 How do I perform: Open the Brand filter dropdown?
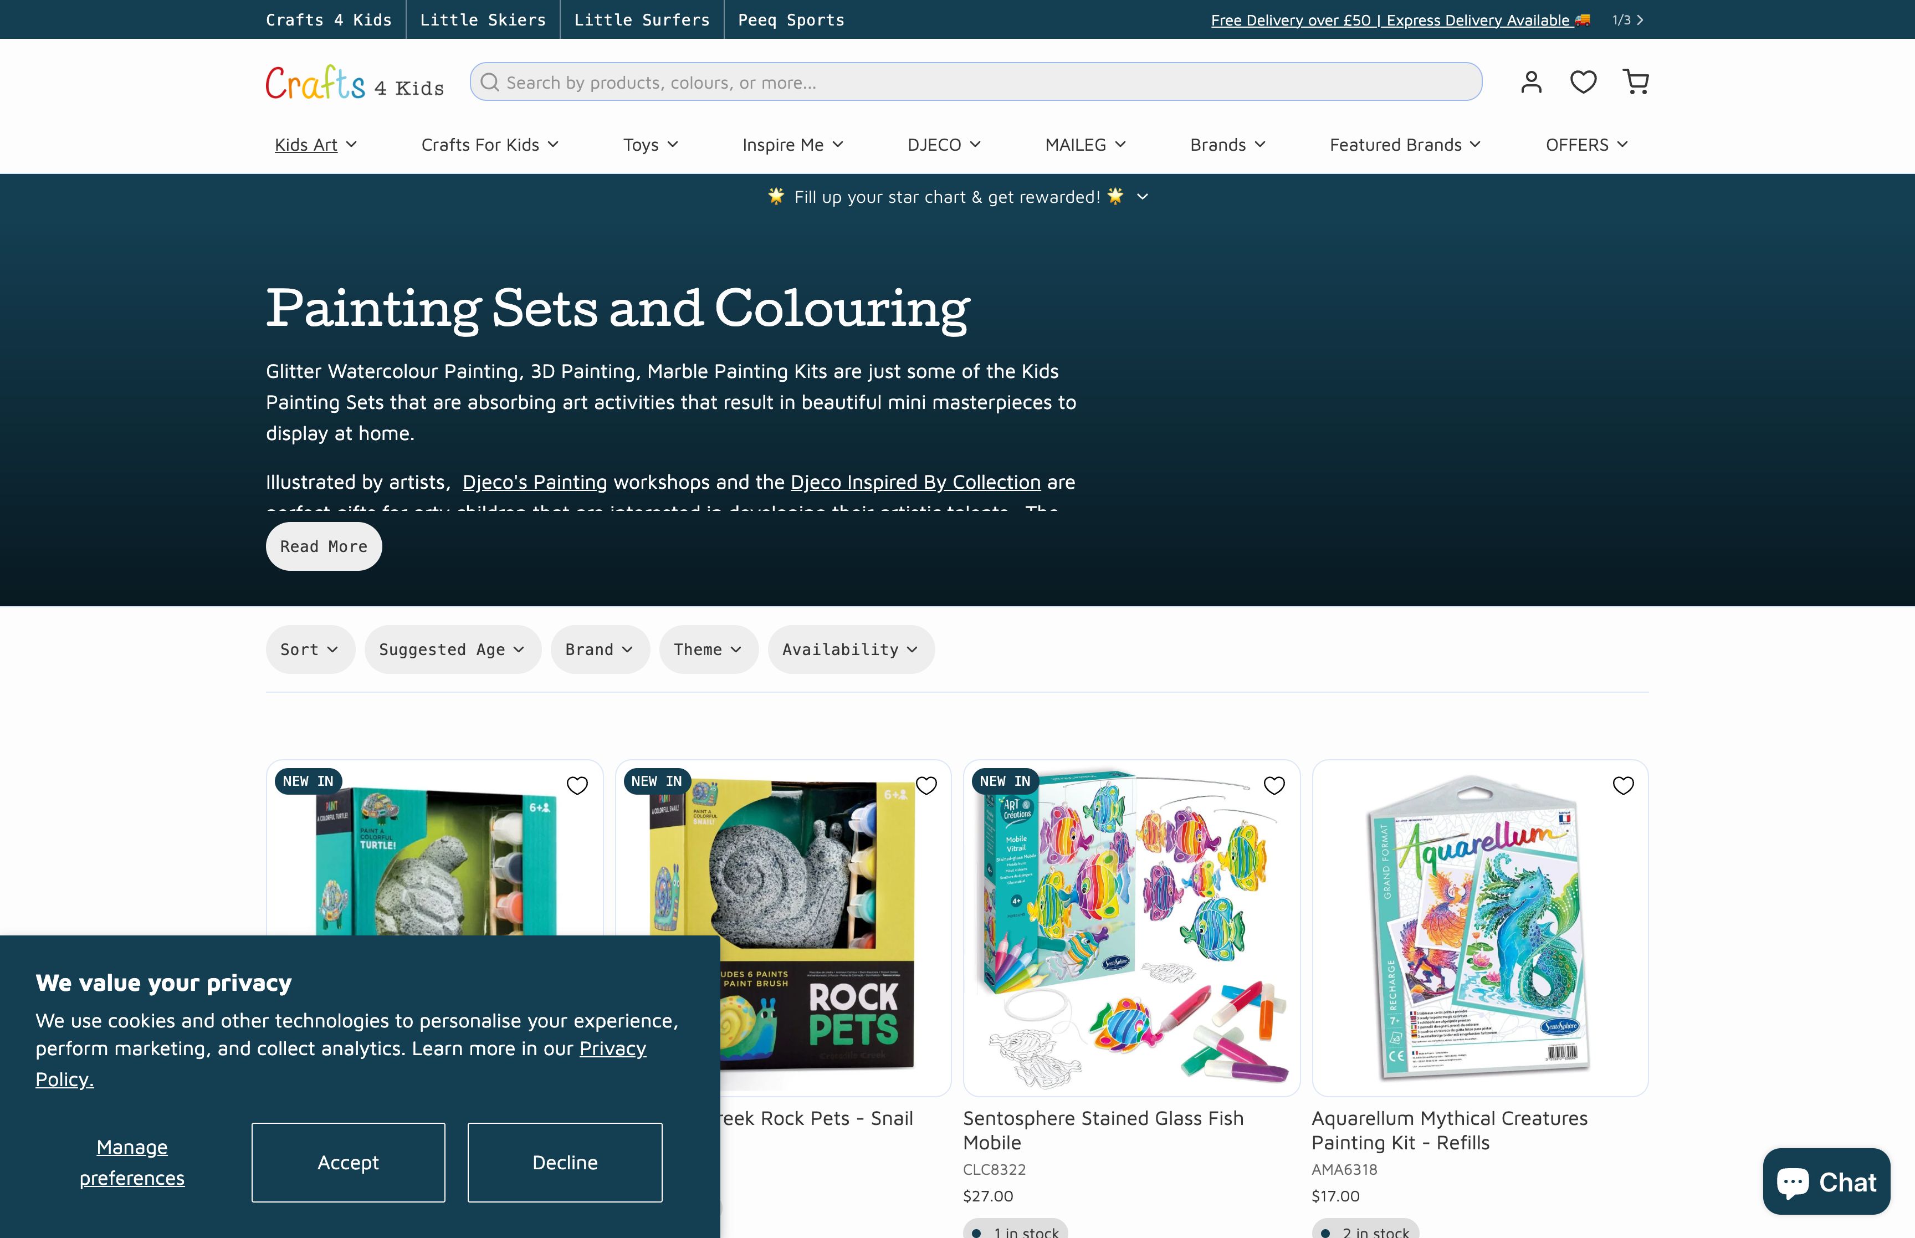pos(600,649)
